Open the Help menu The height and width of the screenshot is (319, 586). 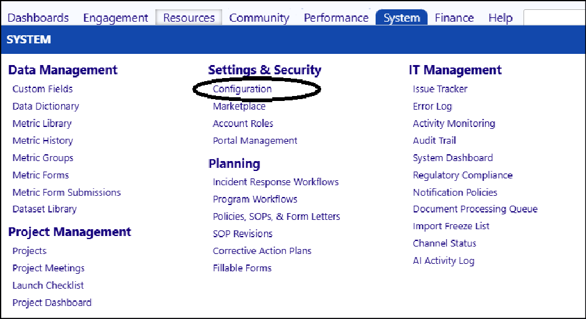point(501,17)
